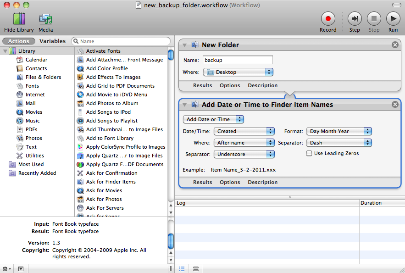Select the PDFs library category

[x=31, y=129]
